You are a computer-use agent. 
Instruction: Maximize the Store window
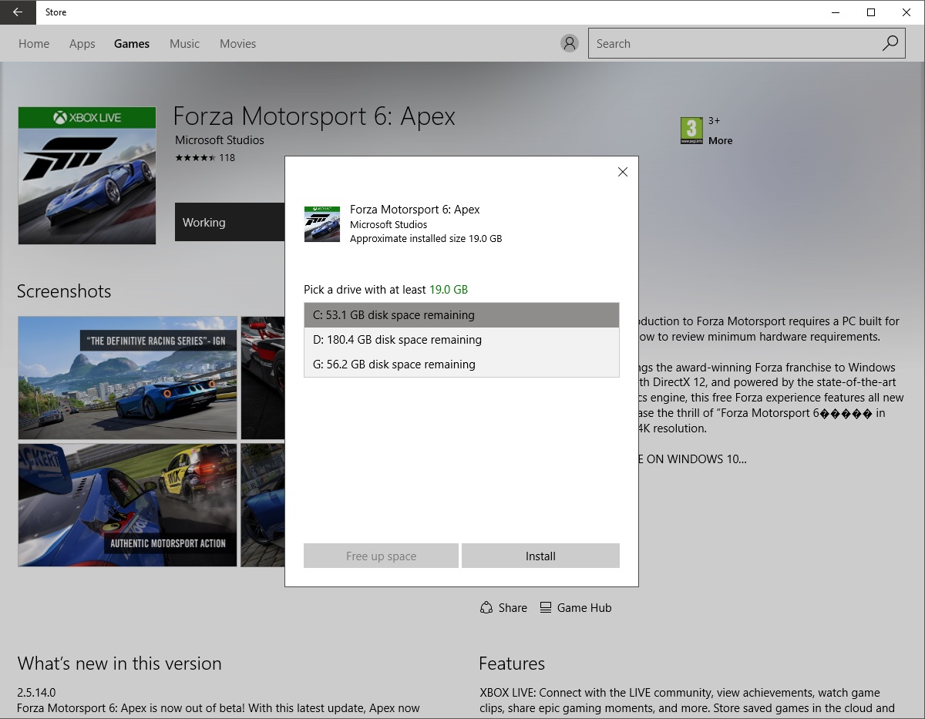pos(871,12)
